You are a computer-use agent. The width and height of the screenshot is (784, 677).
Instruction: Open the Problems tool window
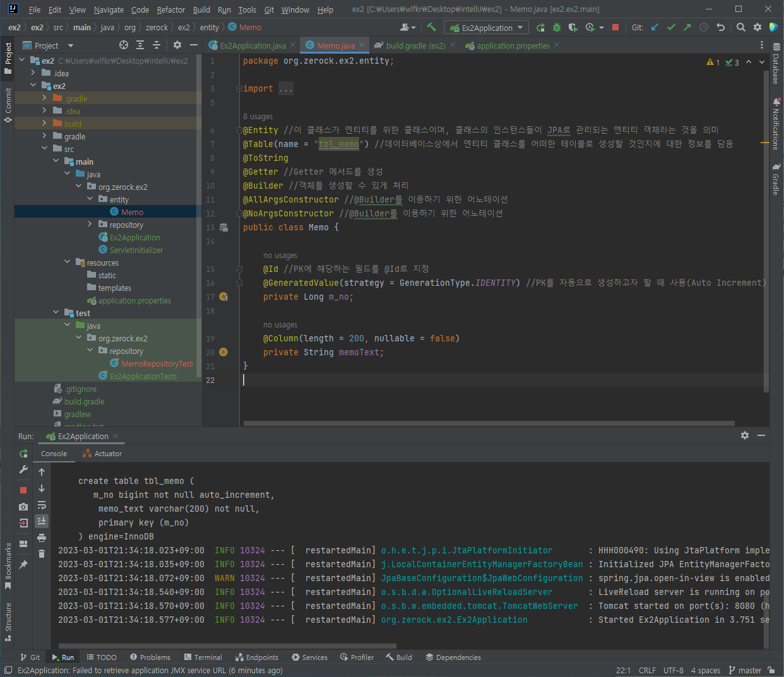pos(150,657)
